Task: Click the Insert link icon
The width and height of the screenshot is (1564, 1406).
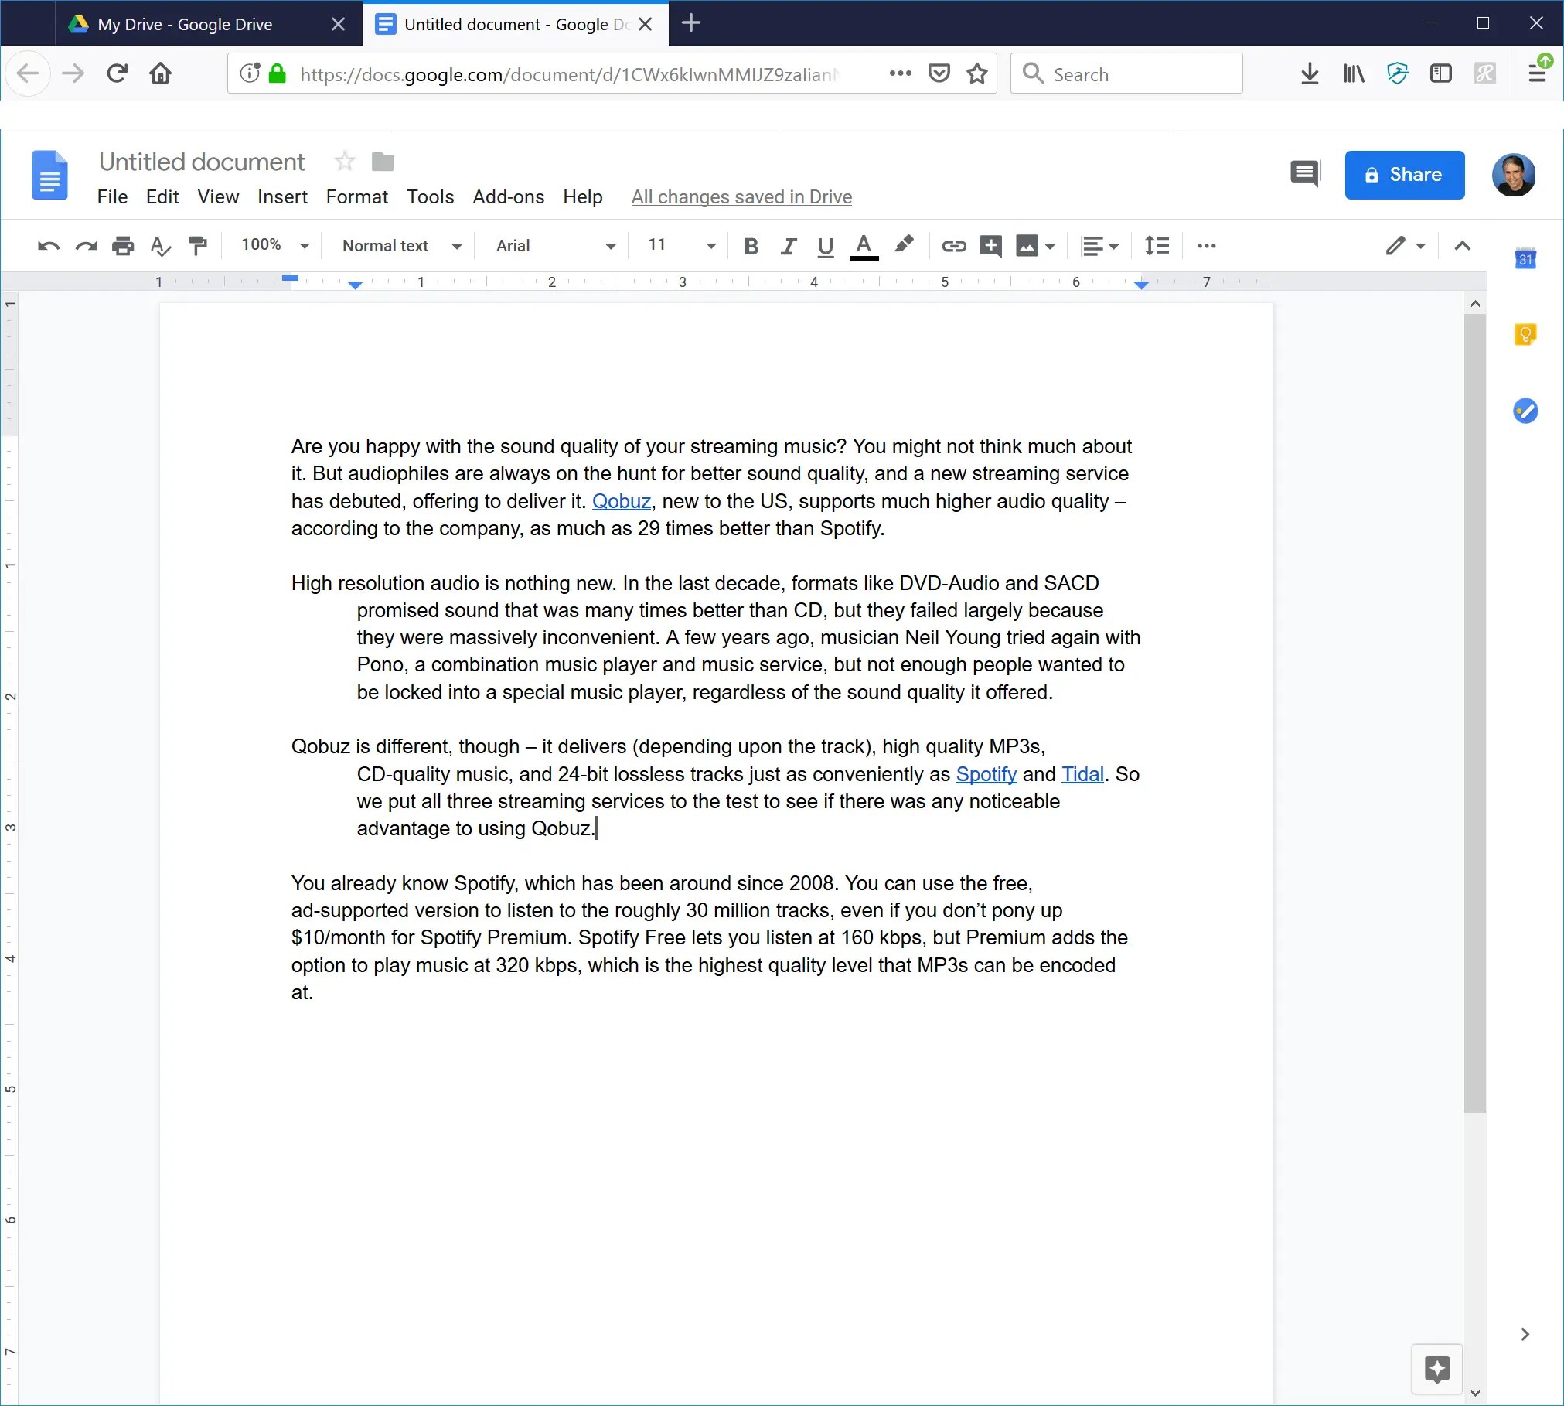Action: (953, 246)
